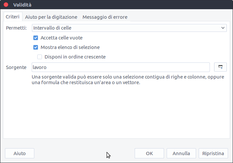The image size is (233, 163).
Task: Click the Permetti dropdown chevron arrow
Action: pyautogui.click(x=223, y=28)
